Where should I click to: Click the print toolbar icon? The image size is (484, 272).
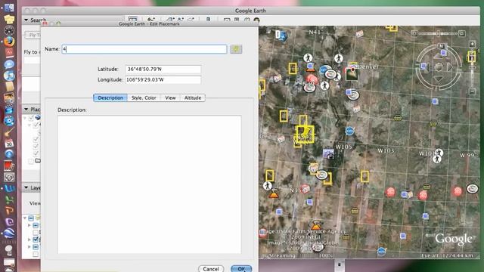tap(237, 20)
